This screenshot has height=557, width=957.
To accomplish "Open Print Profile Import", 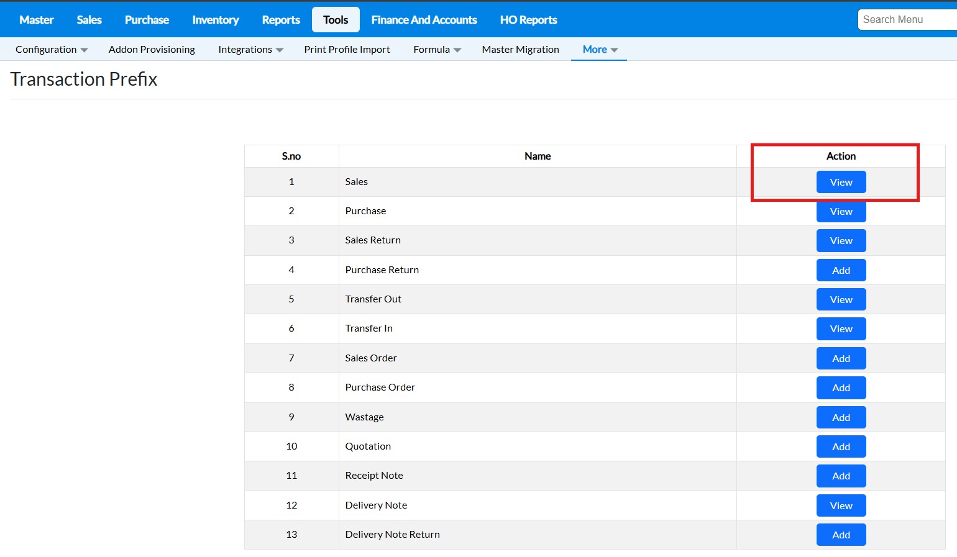I will (347, 50).
